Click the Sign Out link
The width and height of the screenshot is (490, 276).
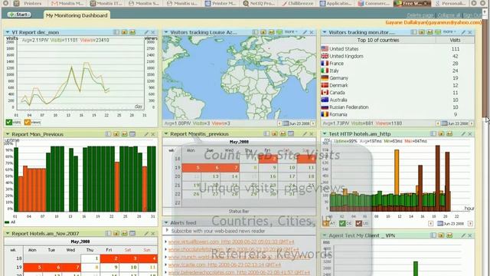[472, 15]
